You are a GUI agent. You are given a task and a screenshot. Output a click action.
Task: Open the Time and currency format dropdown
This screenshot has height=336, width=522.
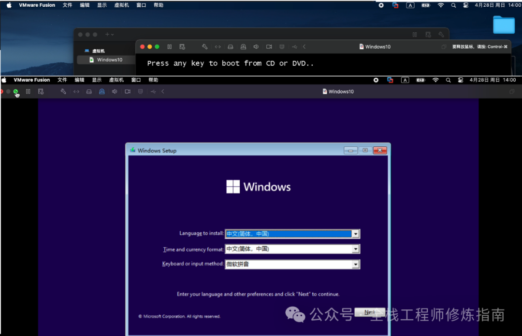pyautogui.click(x=292, y=249)
